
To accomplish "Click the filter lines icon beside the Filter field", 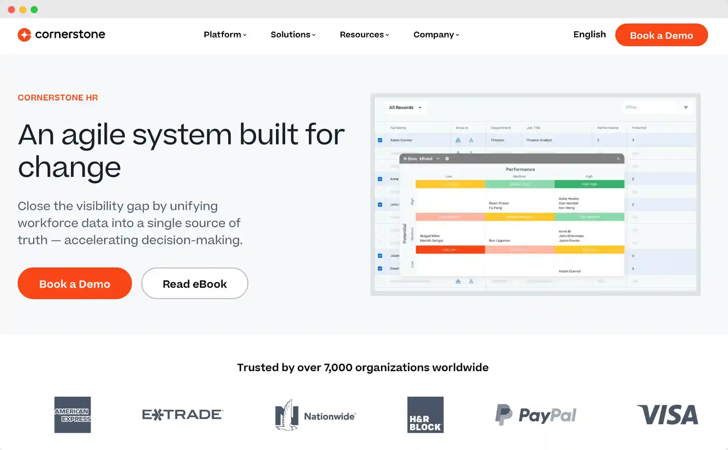I will point(686,107).
